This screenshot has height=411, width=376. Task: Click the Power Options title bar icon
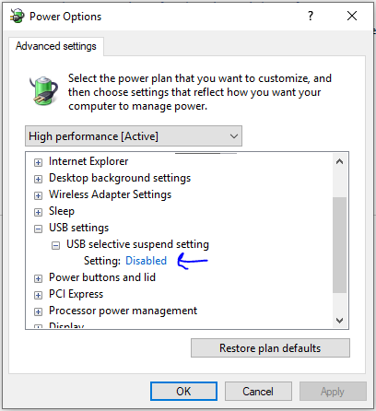click(x=17, y=16)
